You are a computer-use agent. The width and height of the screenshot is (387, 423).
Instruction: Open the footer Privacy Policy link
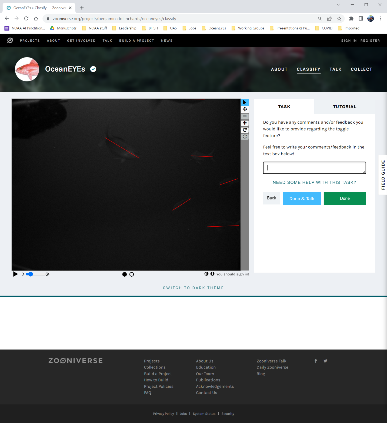164,414
